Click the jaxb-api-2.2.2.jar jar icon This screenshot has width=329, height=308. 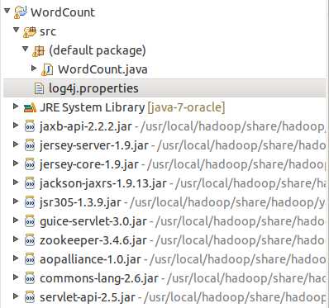30,126
